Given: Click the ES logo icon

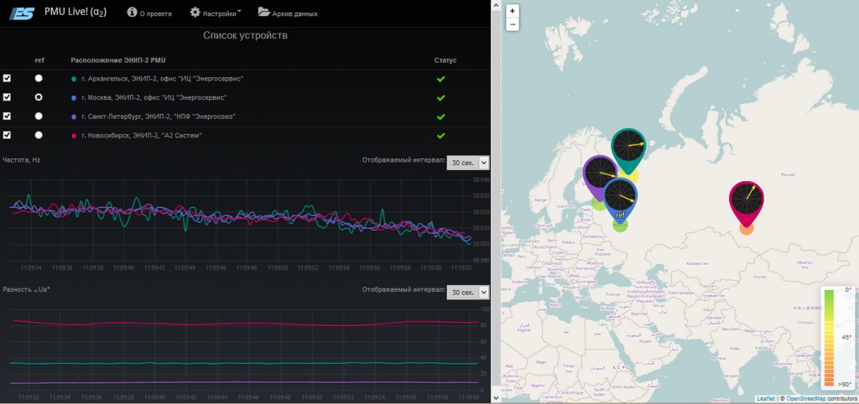Looking at the screenshot, I should tap(20, 13).
